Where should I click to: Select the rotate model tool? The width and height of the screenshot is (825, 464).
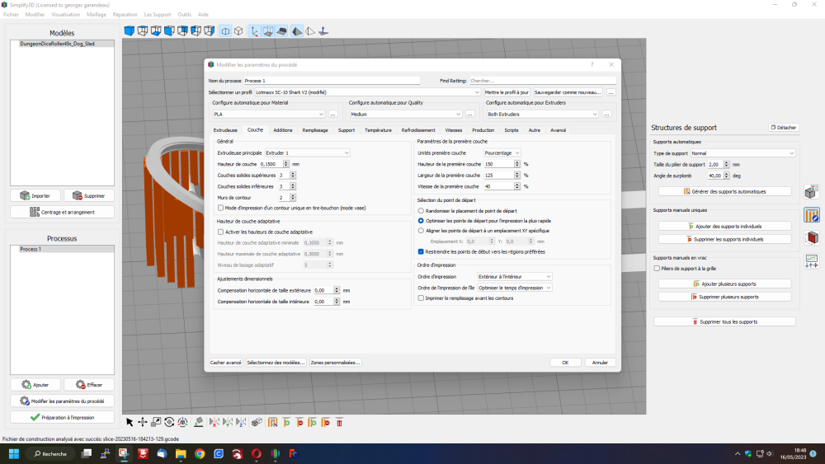coord(169,422)
